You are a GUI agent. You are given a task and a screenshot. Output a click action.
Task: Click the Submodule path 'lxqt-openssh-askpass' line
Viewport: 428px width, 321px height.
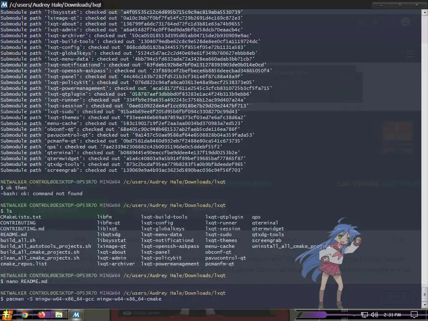[136, 71]
